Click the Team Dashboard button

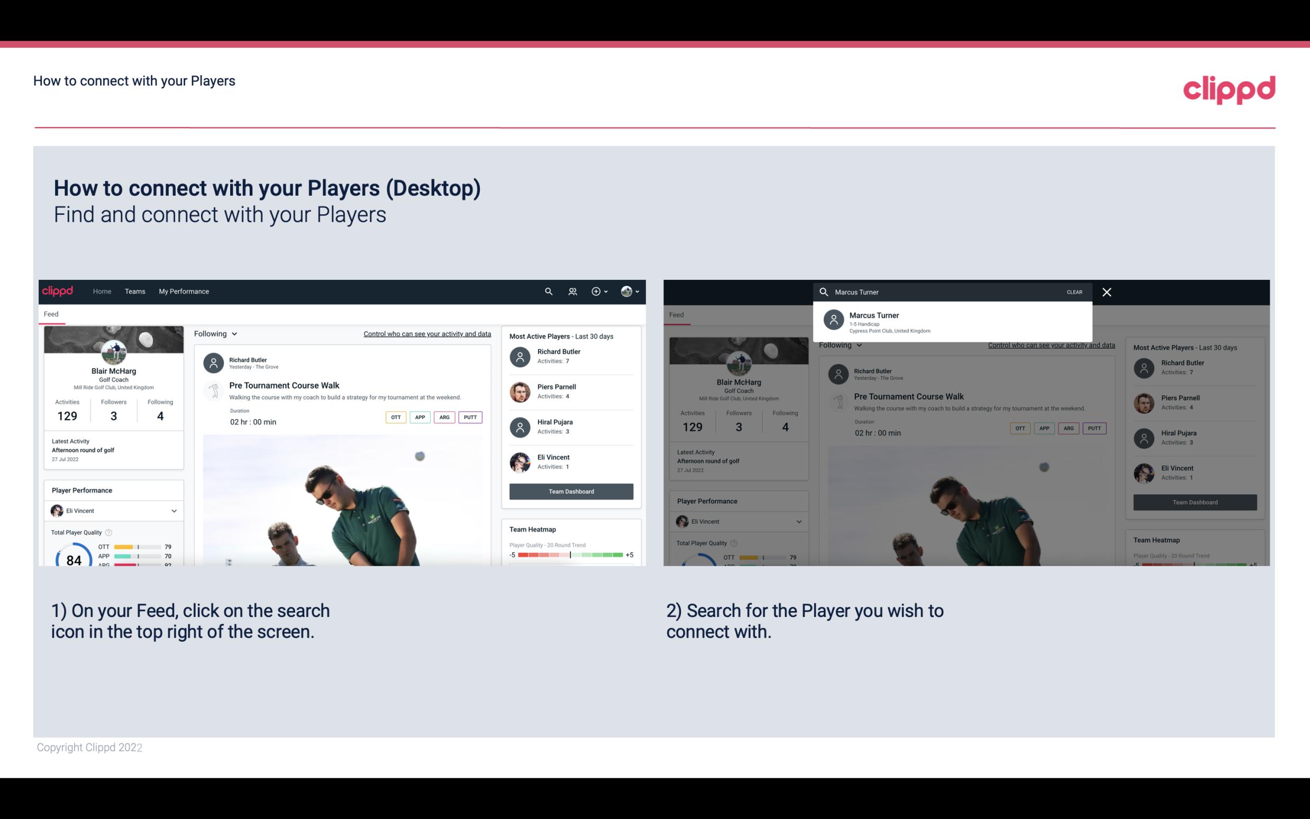point(570,490)
